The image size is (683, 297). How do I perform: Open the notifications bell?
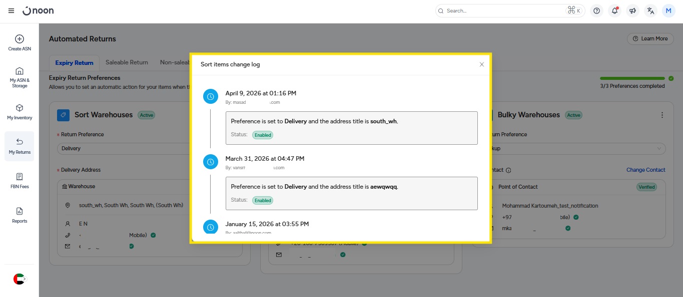click(614, 10)
